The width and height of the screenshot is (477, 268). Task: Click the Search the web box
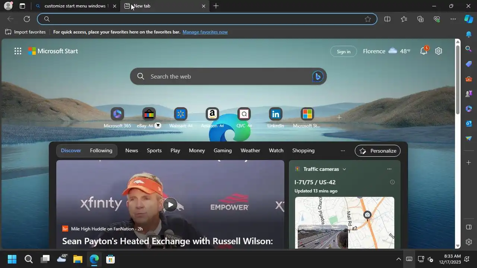[x=228, y=76]
